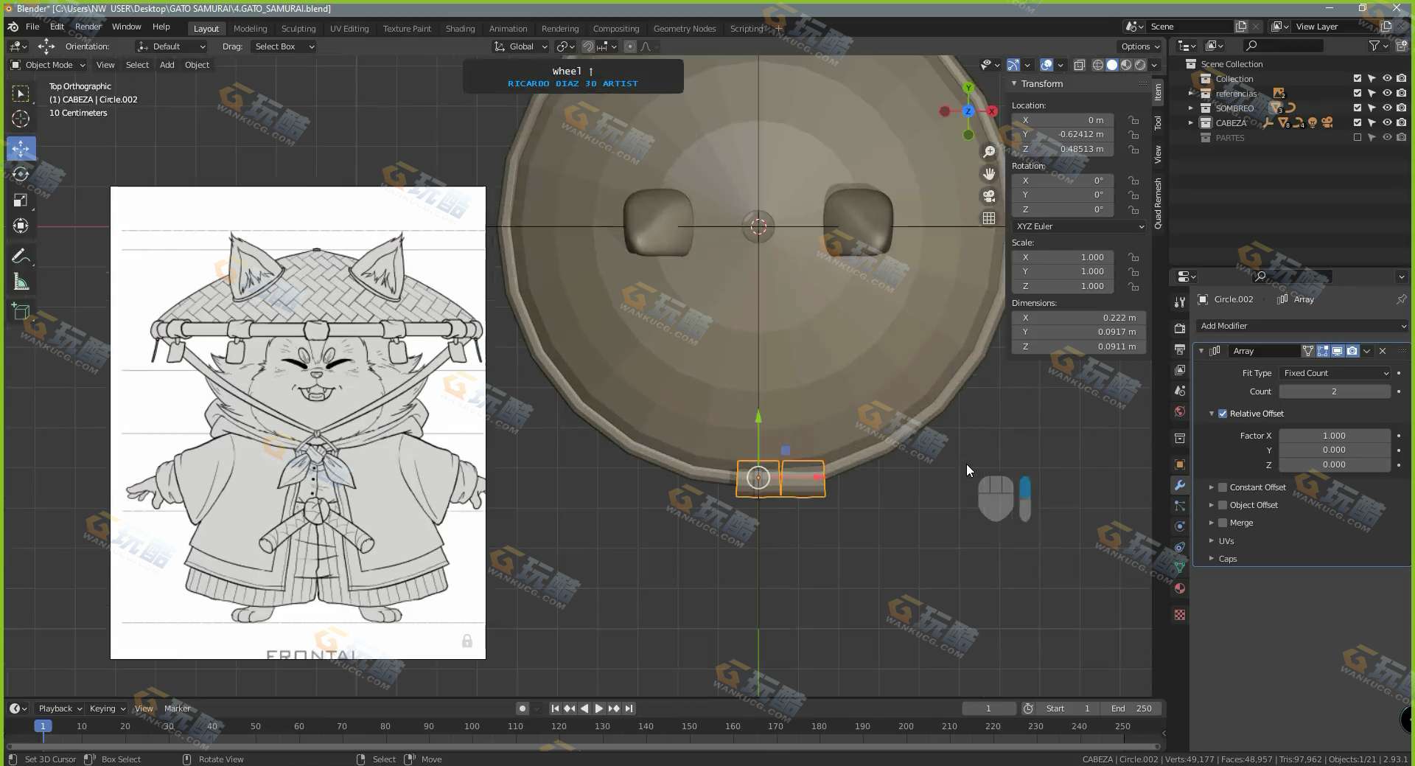Open XYZ Euler rotation mode dropdown

click(x=1079, y=226)
